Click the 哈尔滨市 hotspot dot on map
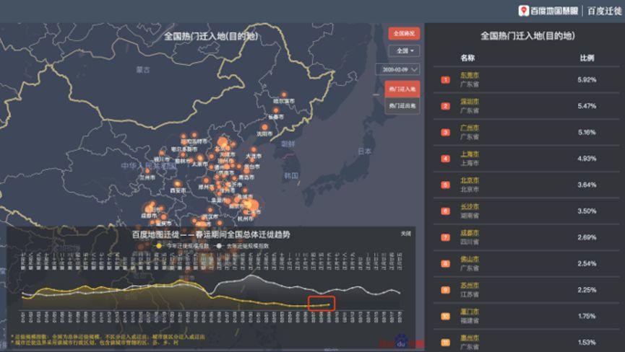 coord(284,94)
